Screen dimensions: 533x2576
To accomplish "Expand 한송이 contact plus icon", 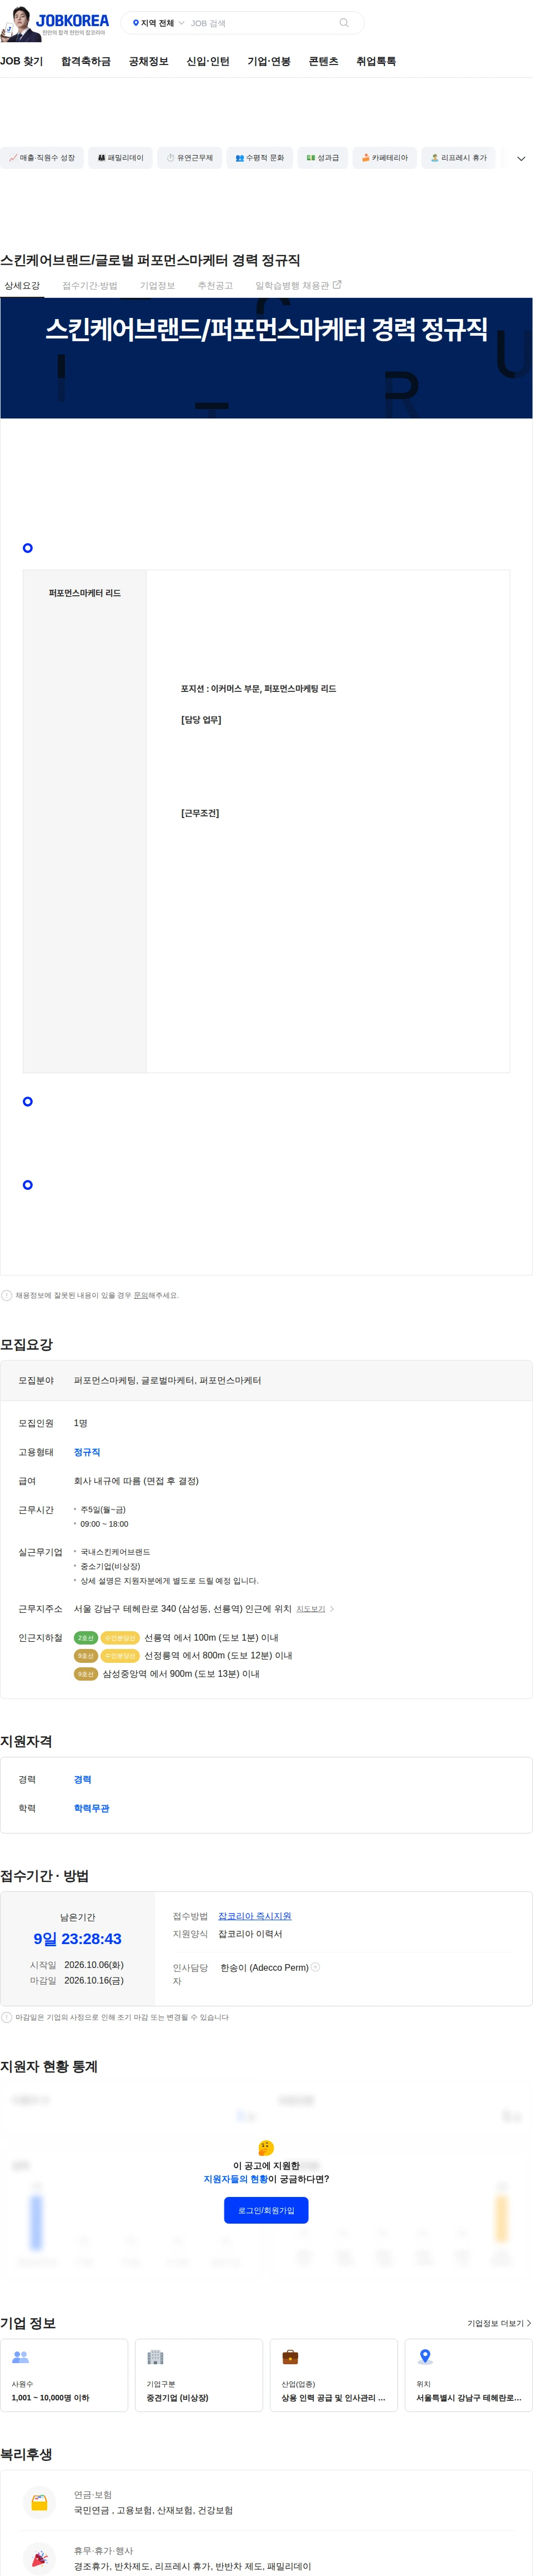I will 315,1967.
